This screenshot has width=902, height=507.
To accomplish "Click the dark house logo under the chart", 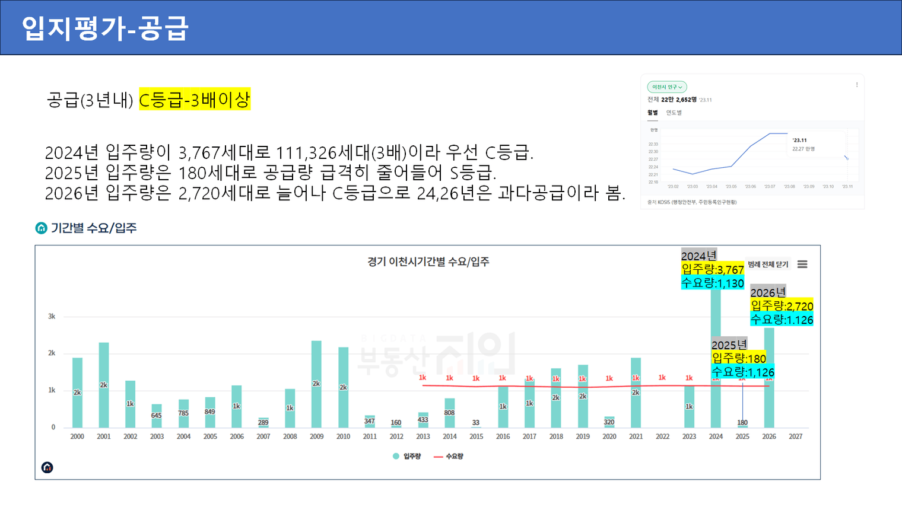I will 47,467.
